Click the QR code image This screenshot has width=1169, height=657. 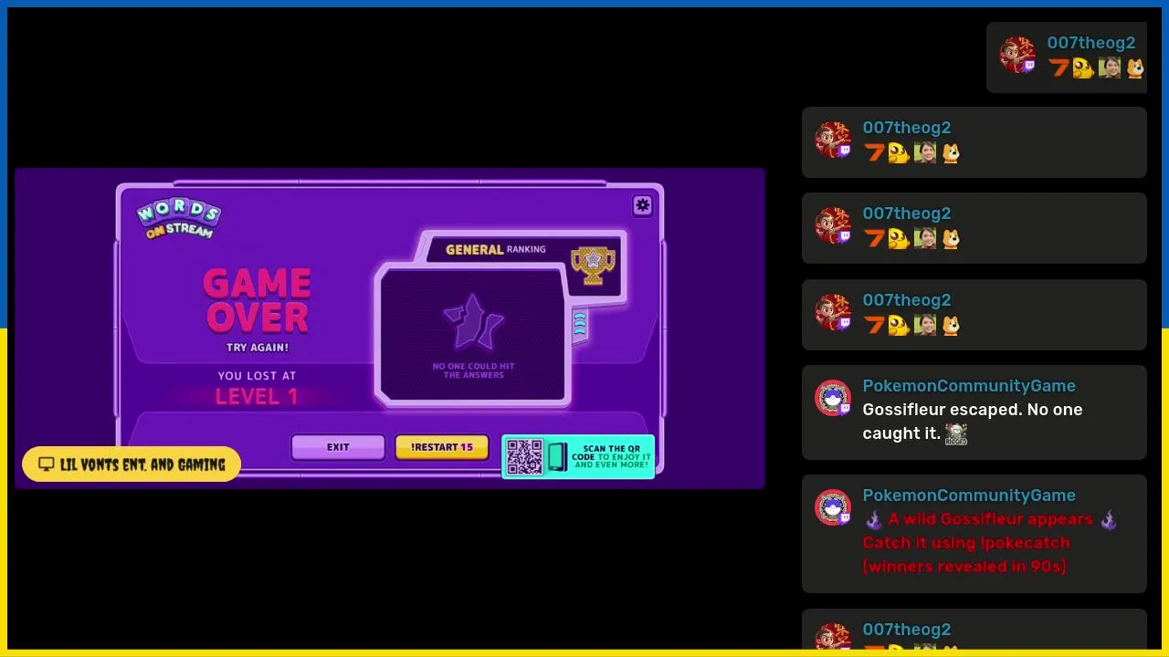tap(524, 457)
